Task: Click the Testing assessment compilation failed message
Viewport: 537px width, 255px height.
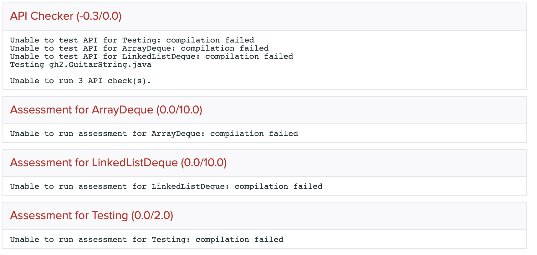Action: click(146, 239)
